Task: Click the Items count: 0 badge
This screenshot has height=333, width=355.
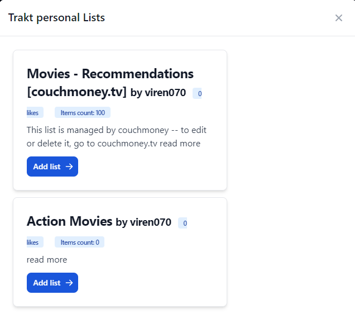Action: [x=80, y=242]
